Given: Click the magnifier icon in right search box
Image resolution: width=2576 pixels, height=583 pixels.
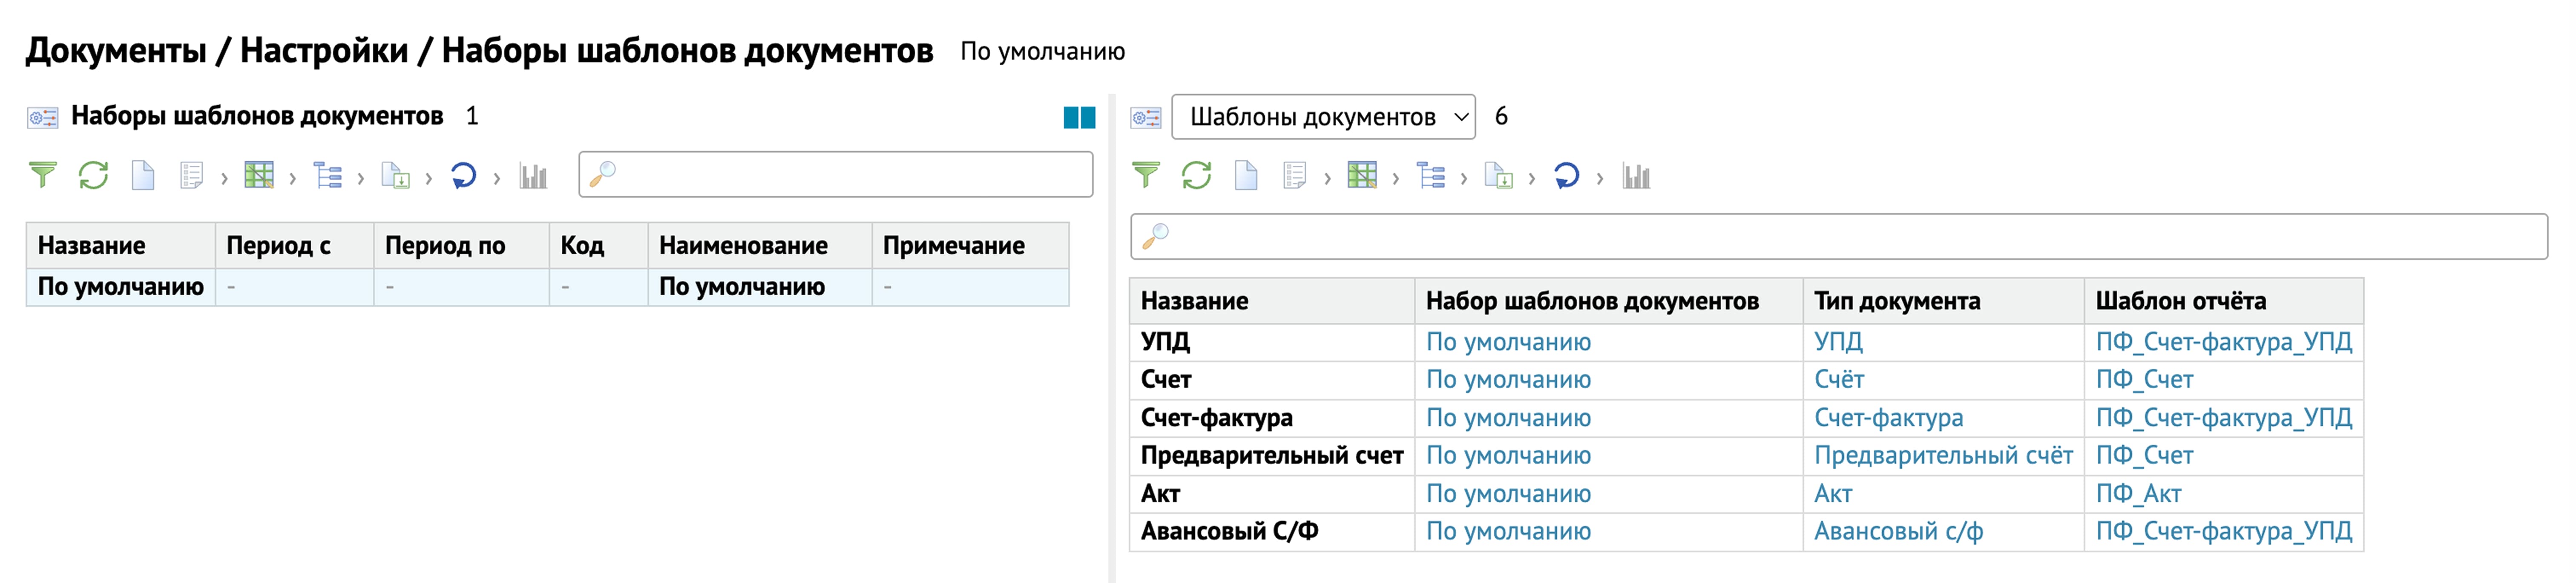Looking at the screenshot, I should [x=1156, y=236].
